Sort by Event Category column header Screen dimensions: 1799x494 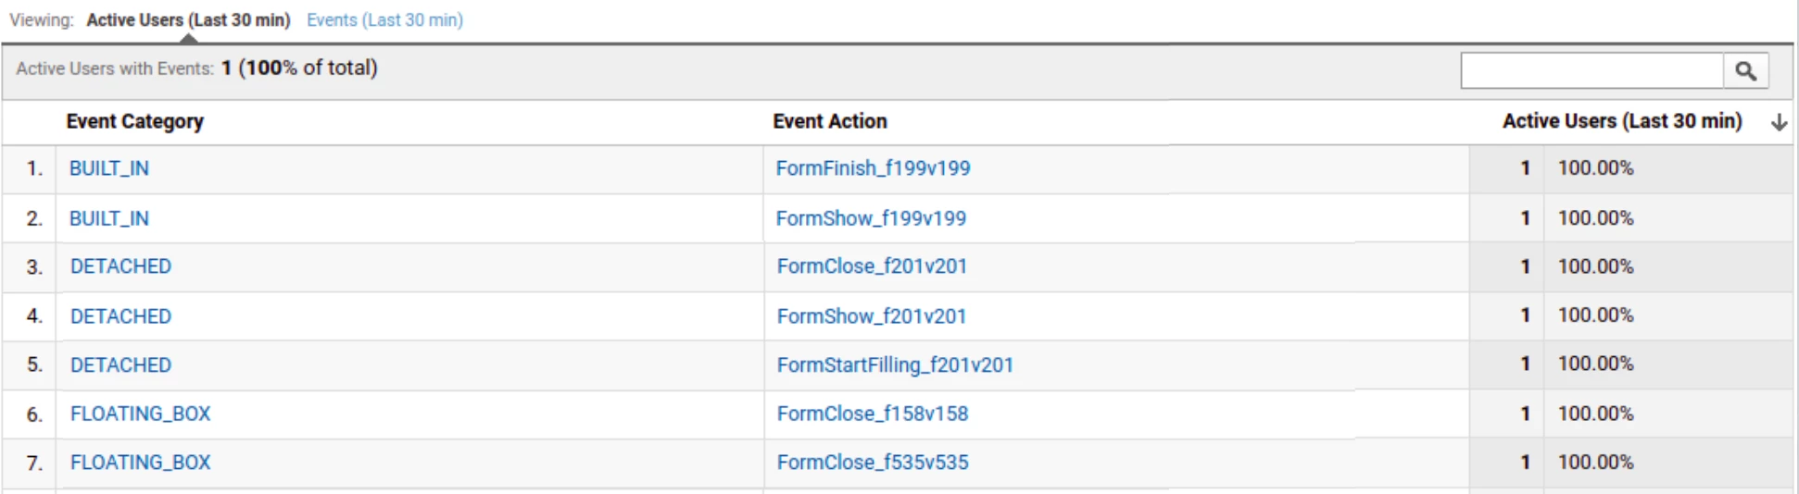point(134,121)
